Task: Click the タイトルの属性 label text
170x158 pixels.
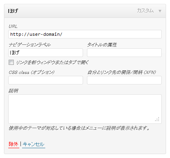Action: [x=102, y=45]
